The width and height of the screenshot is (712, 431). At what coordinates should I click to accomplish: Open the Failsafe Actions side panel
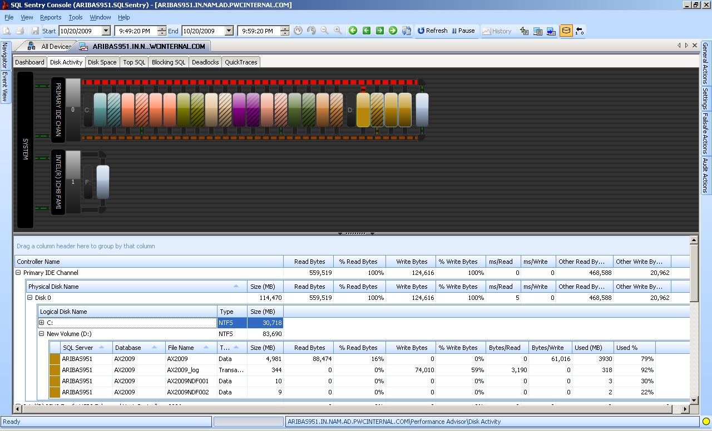(x=705, y=133)
